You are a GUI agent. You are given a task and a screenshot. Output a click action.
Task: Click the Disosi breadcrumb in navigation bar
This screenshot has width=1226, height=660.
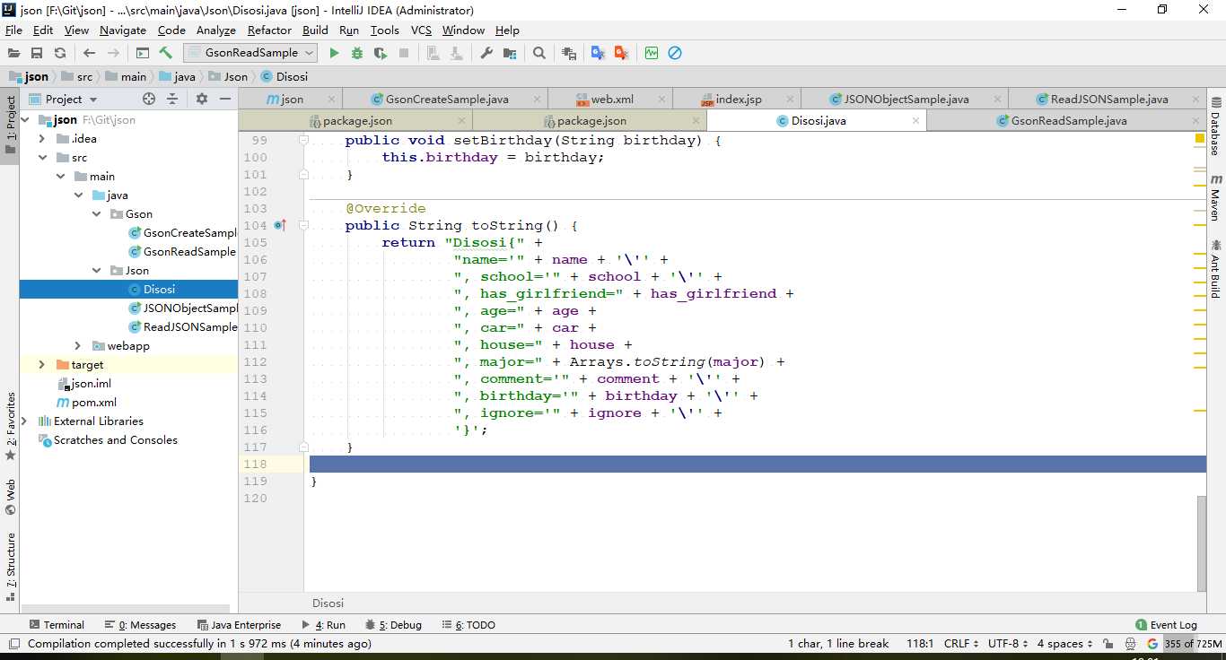coord(284,76)
